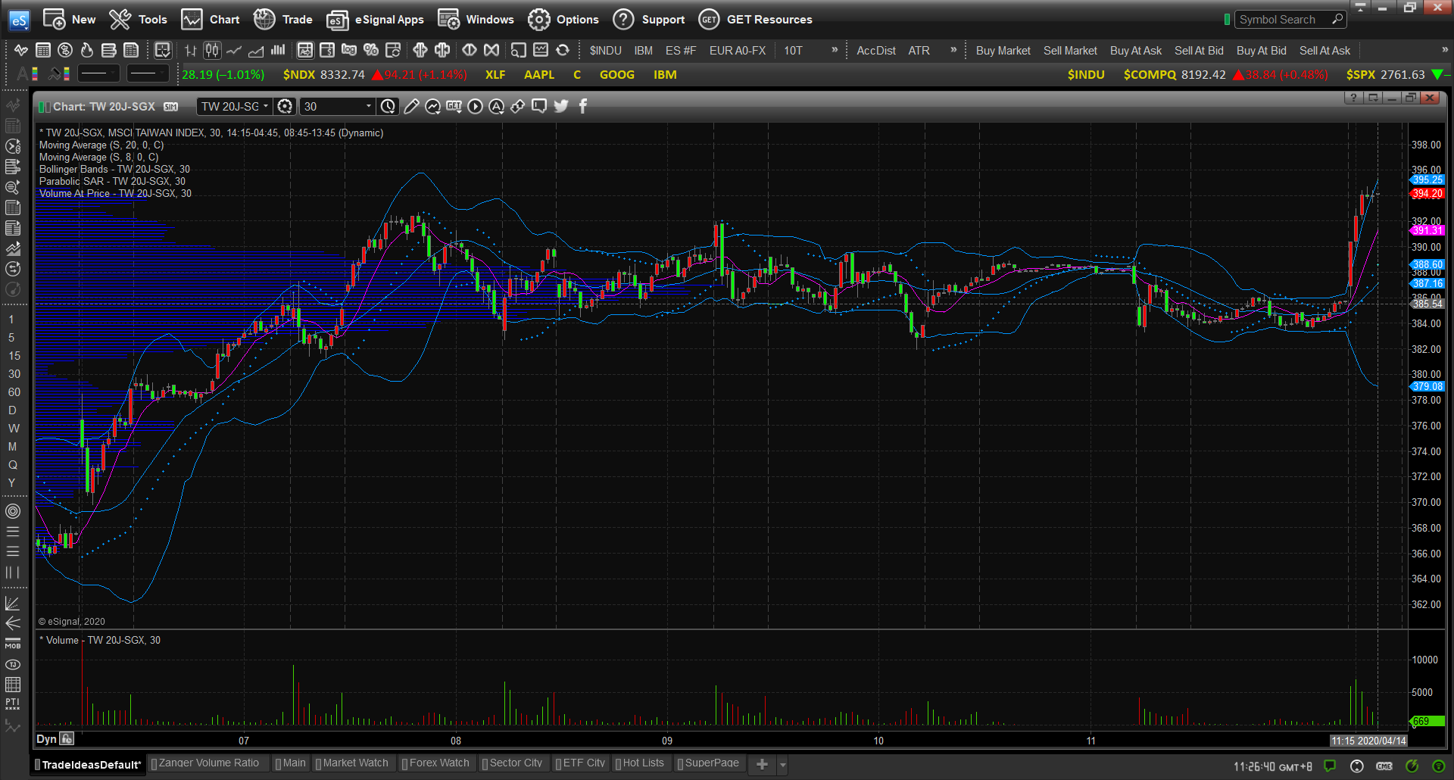Select the Daily interval D
This screenshot has width=1454, height=780.
(12, 410)
